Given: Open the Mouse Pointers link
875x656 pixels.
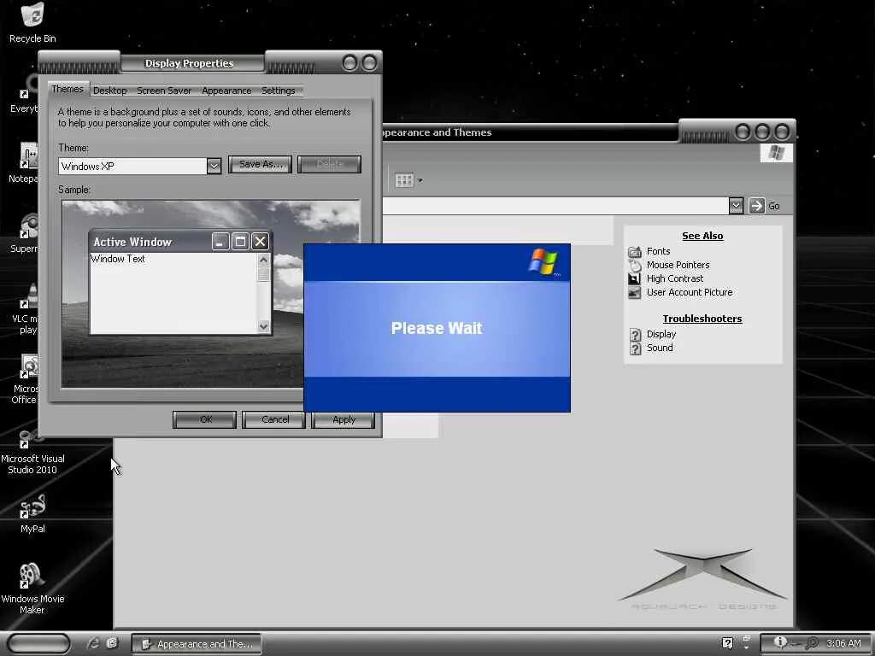Looking at the screenshot, I should (x=678, y=265).
